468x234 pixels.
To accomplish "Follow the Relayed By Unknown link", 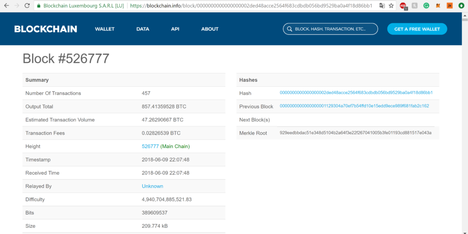I will 152,186.
